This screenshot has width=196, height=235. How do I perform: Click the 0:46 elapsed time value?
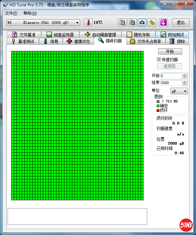pyautogui.click(x=179, y=153)
